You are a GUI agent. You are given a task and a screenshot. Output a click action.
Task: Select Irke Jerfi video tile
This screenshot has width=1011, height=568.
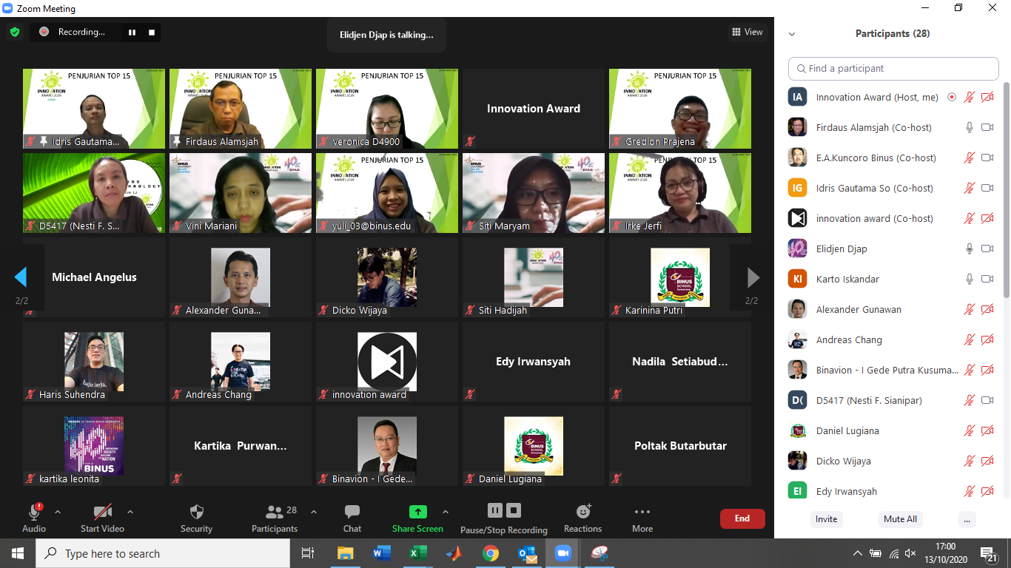[680, 193]
